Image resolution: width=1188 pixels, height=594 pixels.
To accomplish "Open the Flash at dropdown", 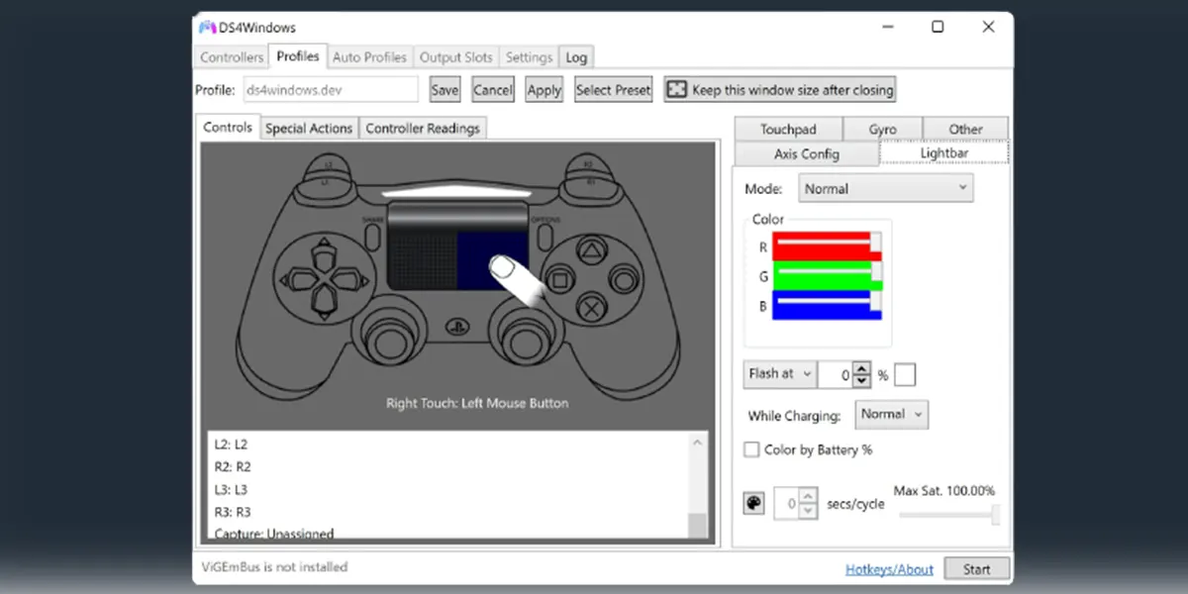I will pos(779,374).
